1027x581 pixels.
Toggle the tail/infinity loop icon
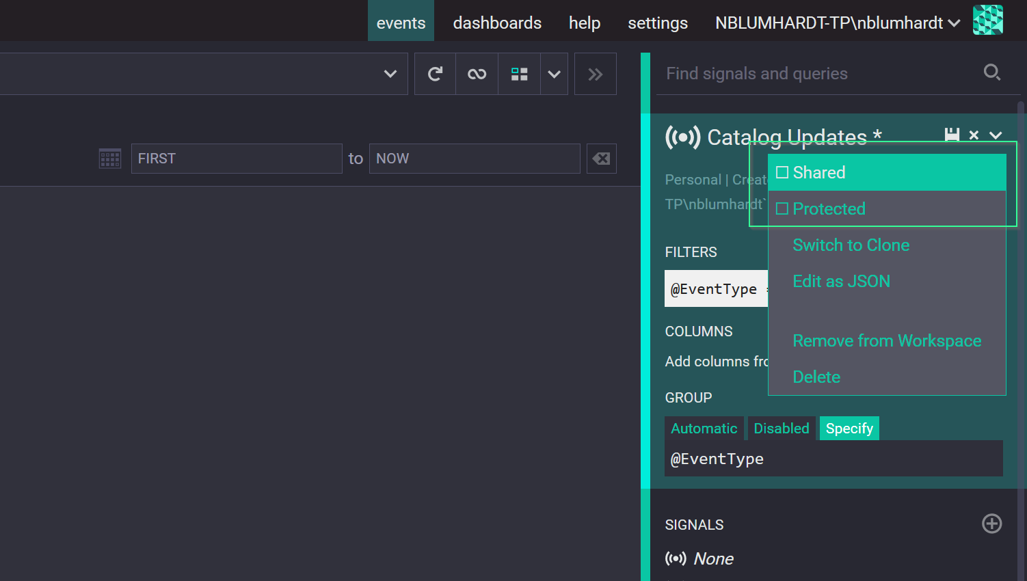pyautogui.click(x=477, y=74)
